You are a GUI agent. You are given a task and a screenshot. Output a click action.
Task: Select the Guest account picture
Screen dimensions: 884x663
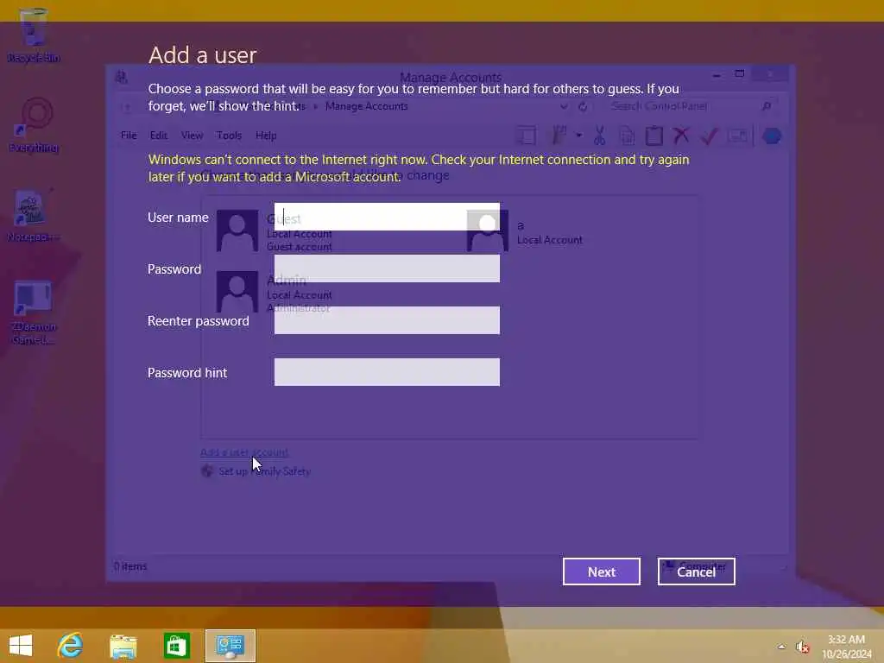[x=237, y=230]
